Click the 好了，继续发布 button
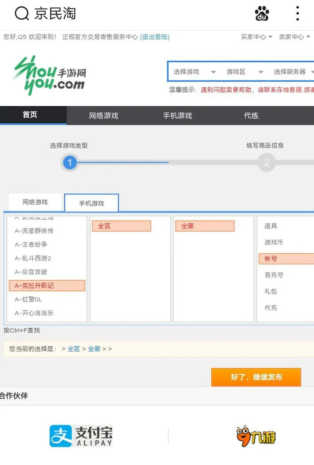This screenshot has width=314, height=465. pos(256,377)
